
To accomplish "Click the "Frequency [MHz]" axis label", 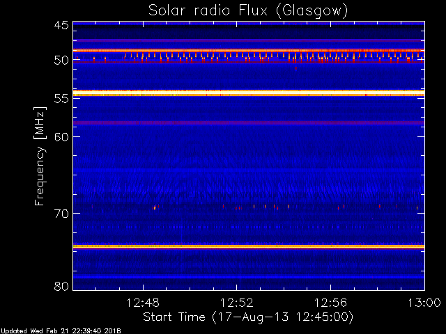I will 40,156.
